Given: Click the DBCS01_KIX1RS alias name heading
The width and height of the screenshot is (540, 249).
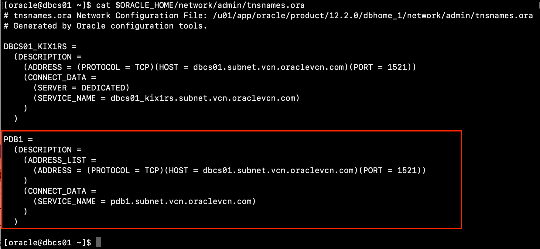Looking at the screenshot, I should coord(35,46).
